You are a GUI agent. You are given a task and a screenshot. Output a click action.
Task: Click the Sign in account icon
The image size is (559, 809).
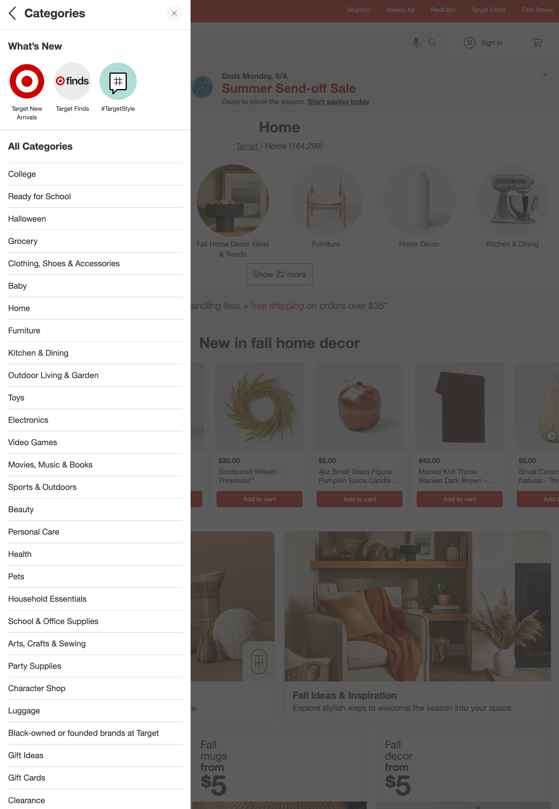469,43
